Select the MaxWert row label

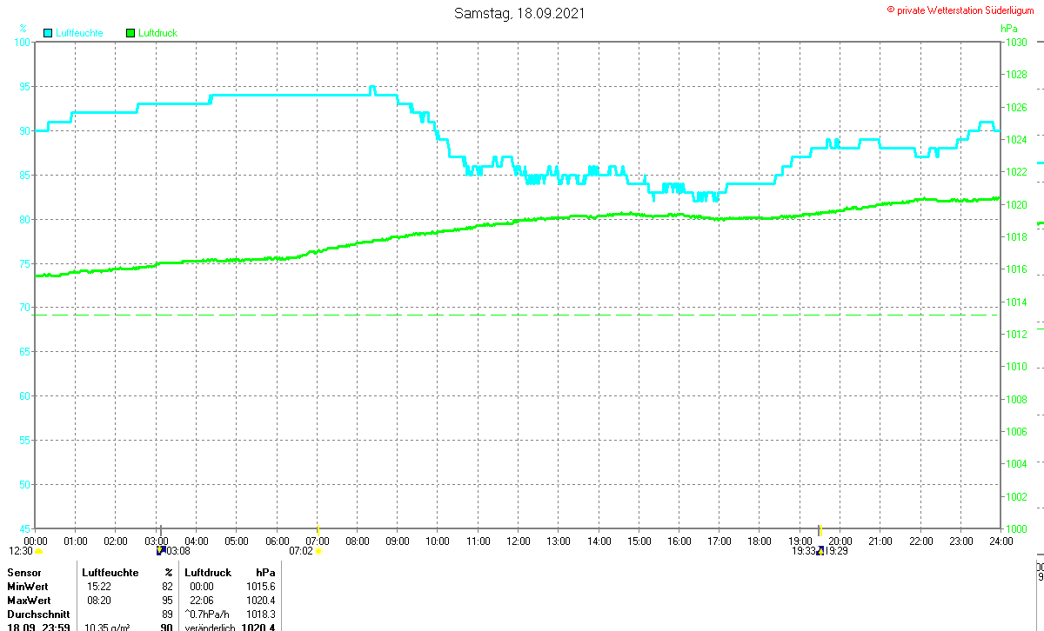tap(29, 601)
